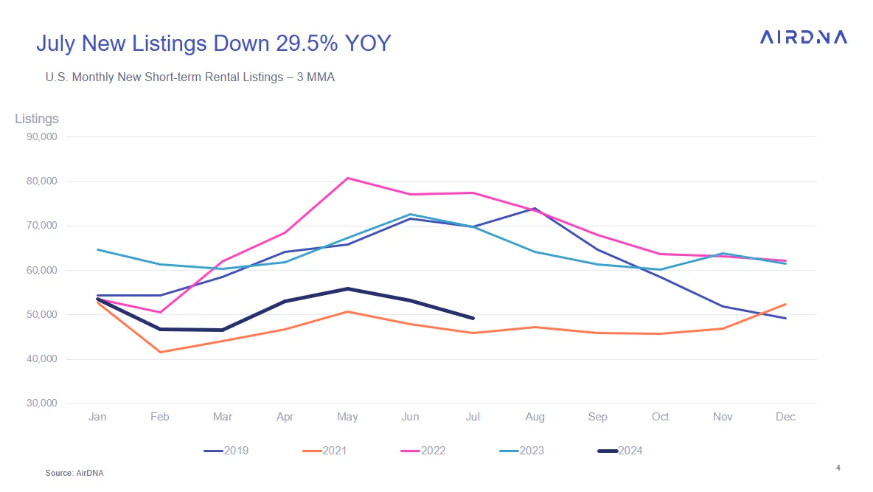This screenshot has width=873, height=492.
Task: Click the 80,000 y-axis label
Action: tap(42, 181)
